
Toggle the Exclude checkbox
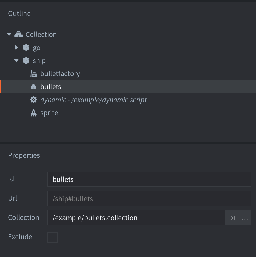coord(53,237)
